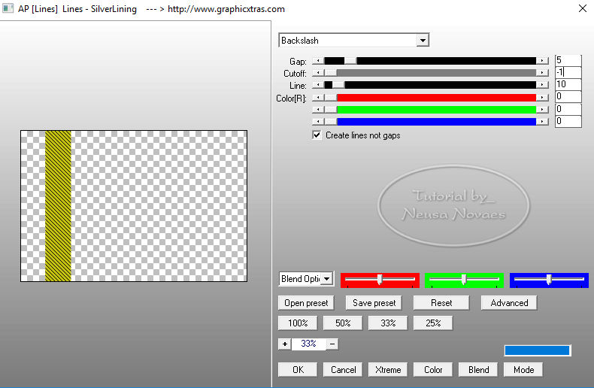Click the Cutoff slider right arrow

coord(542,72)
